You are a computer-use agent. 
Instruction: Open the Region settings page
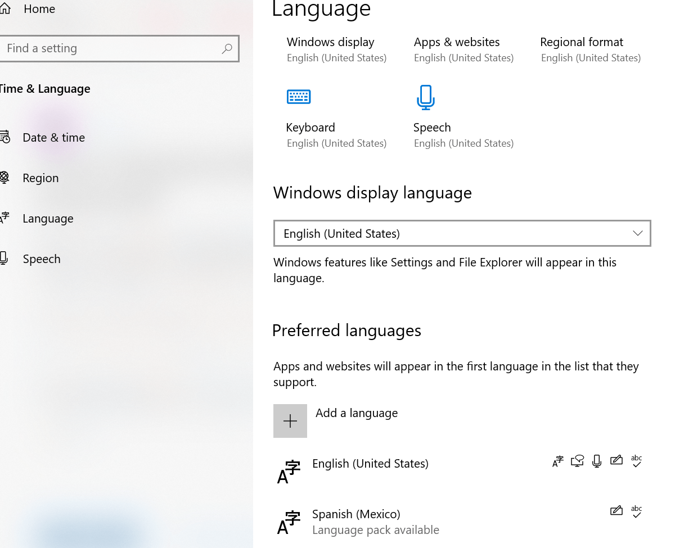point(40,178)
